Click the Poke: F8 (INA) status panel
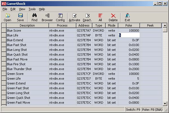This screenshot has height=113, width=169. point(152,110)
